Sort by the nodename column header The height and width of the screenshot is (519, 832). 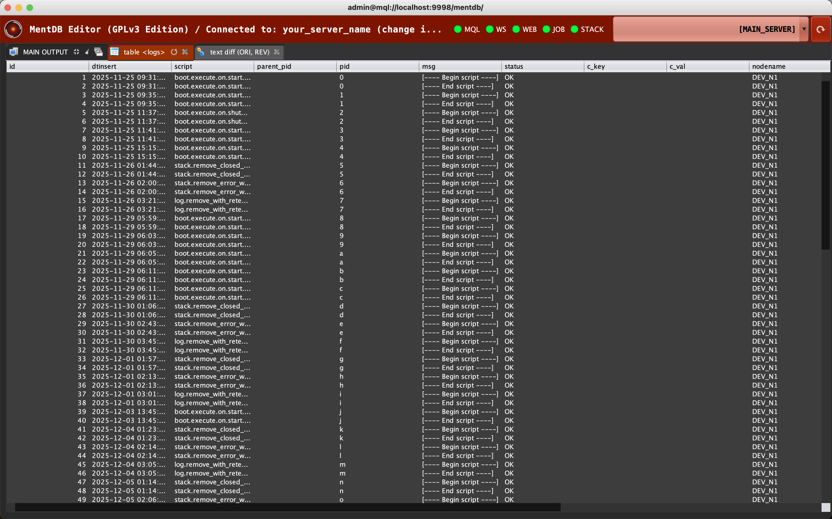point(789,66)
